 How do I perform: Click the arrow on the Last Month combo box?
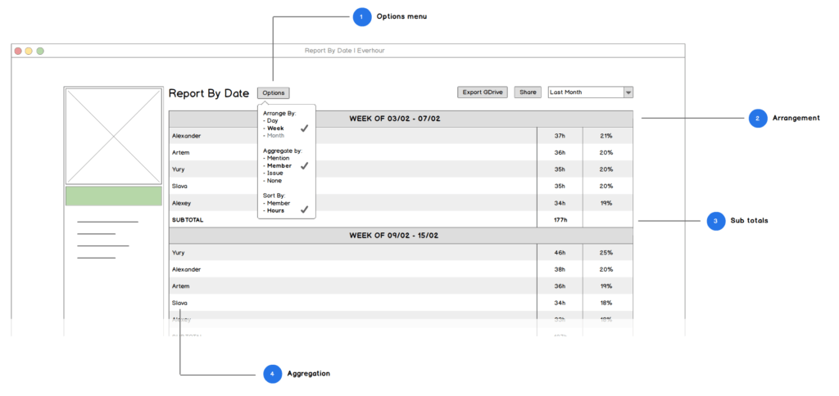[x=628, y=92]
